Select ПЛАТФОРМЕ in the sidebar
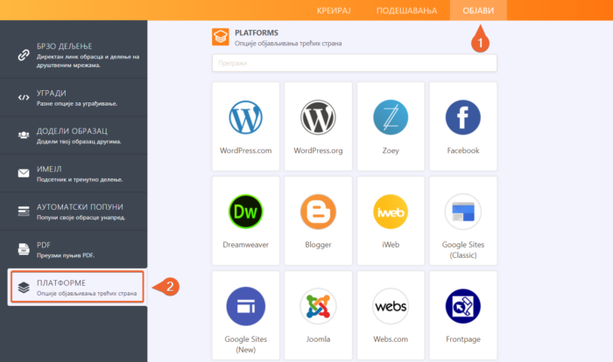This screenshot has width=613, height=362. pos(77,287)
